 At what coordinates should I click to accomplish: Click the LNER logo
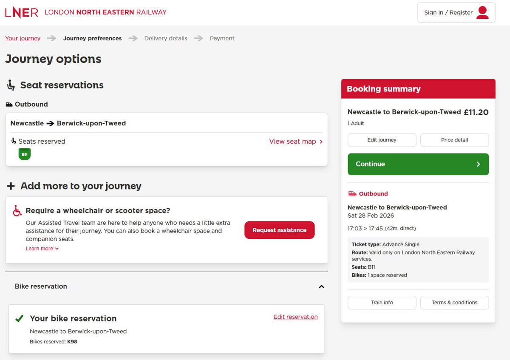(x=22, y=12)
